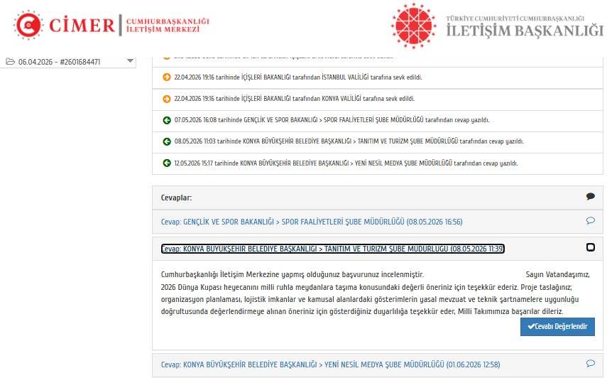Viewport: 607px width, 378px height.
Task: Click the dark speech bubble in Cevaplar header
Action: click(x=591, y=196)
